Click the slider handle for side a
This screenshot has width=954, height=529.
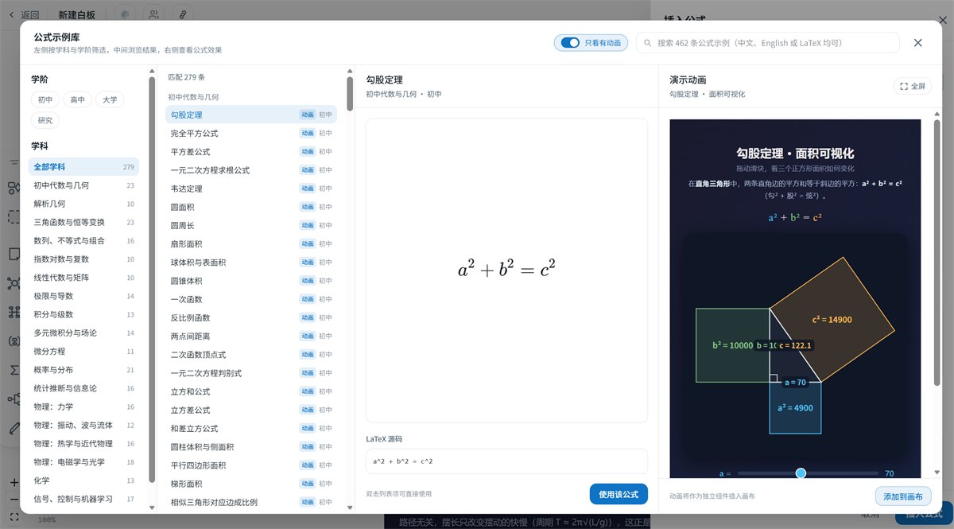(801, 473)
